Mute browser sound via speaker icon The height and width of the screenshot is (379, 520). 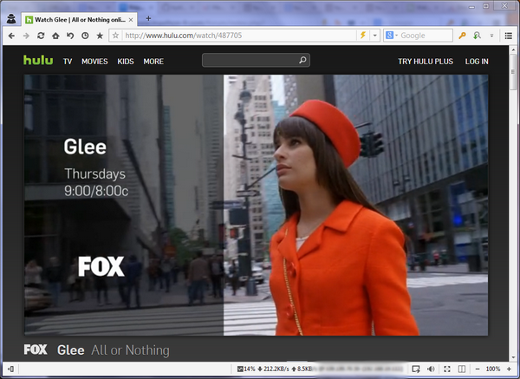431,369
